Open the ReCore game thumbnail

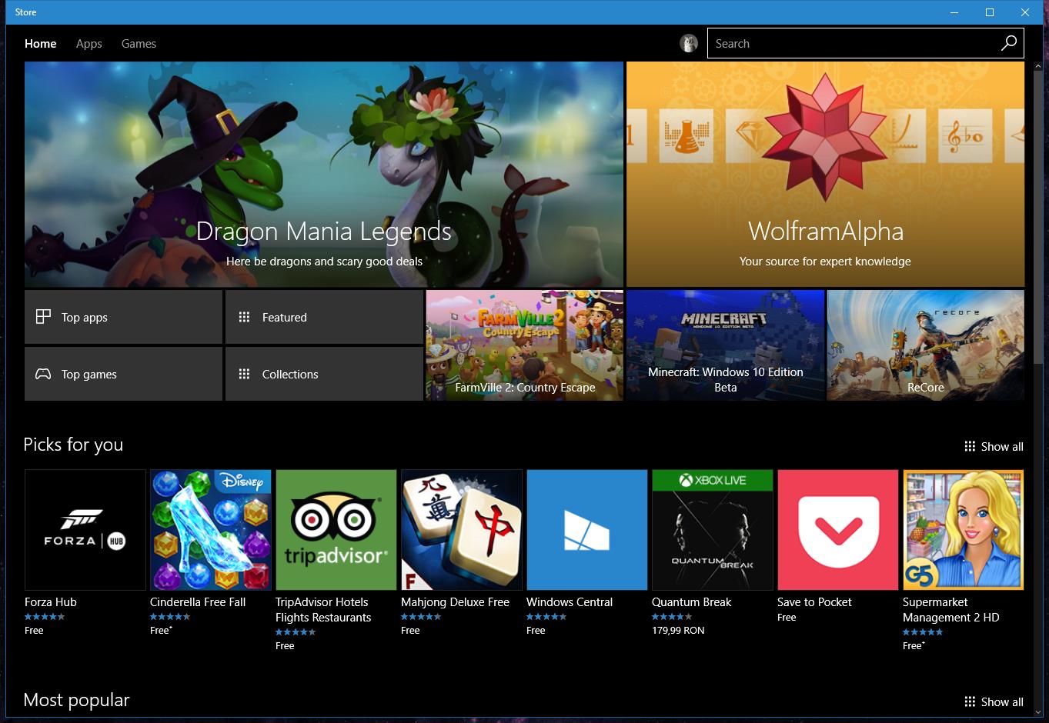click(926, 345)
